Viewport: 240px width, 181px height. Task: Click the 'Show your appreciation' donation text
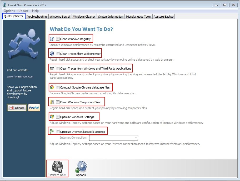[x=22, y=92]
